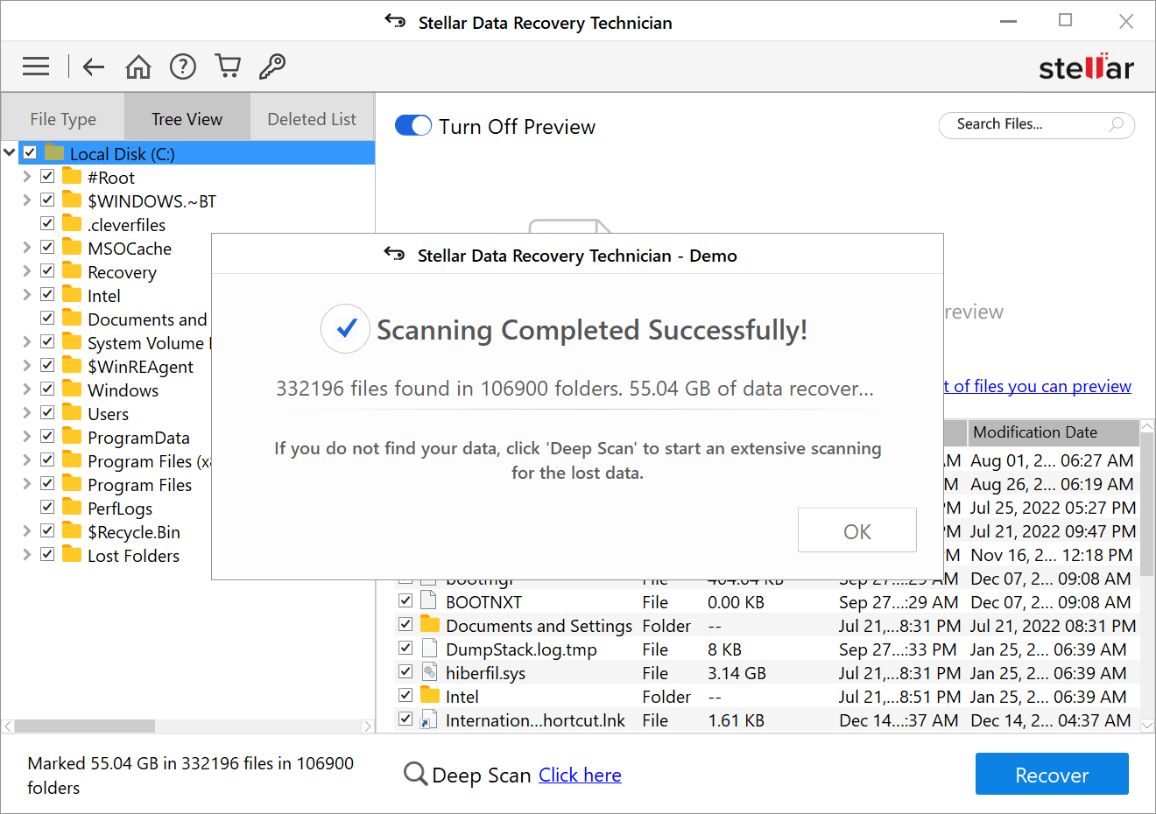Expand the ProgramData folder node

(27, 436)
